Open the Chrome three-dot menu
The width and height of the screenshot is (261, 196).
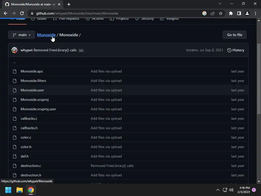[255, 13]
